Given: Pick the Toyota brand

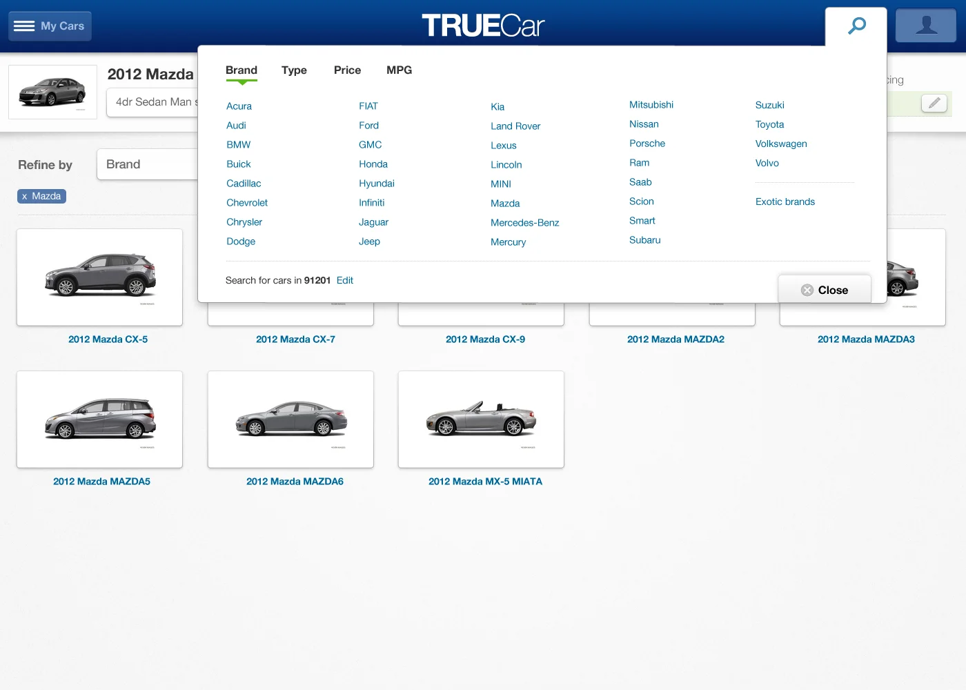Looking at the screenshot, I should (770, 125).
